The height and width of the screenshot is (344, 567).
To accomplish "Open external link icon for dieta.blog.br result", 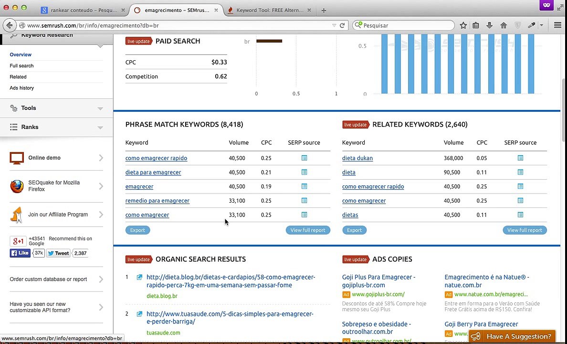I will (139, 278).
